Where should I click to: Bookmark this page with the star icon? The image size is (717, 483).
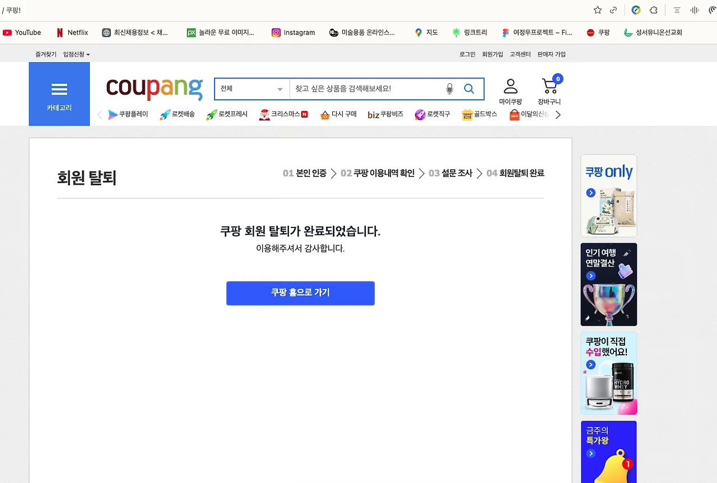(x=598, y=10)
